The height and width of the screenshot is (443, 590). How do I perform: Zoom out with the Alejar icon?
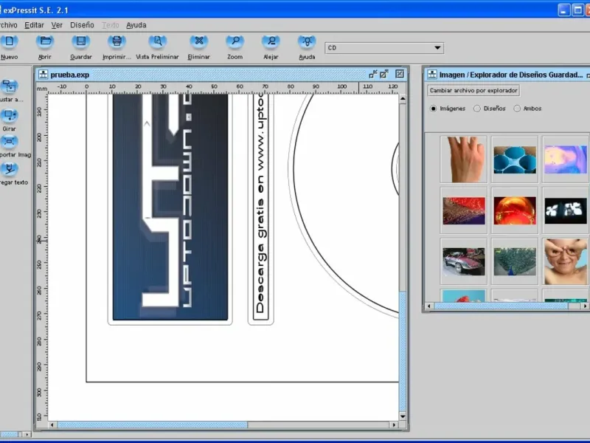[x=271, y=42]
